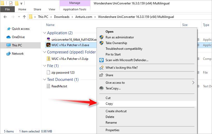Screen dimensions: 212x134
Task: Select Run as administrator
Action: point(120,37)
